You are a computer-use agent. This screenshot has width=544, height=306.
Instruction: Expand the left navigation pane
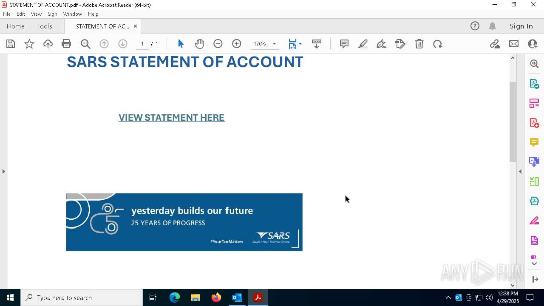click(x=3, y=171)
